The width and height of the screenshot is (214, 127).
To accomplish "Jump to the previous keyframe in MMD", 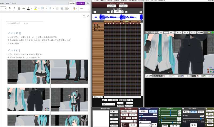I will coord(108,12).
